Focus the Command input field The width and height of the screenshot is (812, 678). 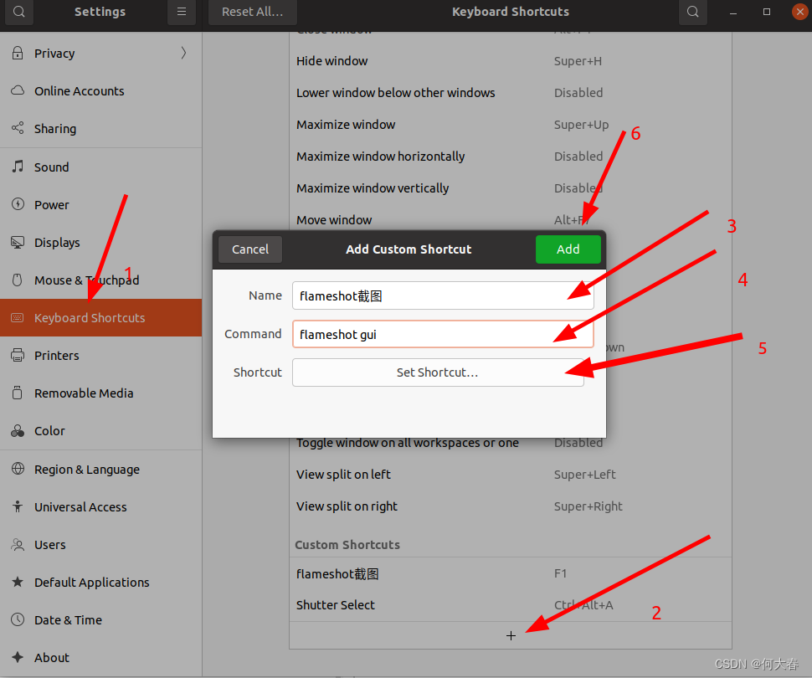443,334
